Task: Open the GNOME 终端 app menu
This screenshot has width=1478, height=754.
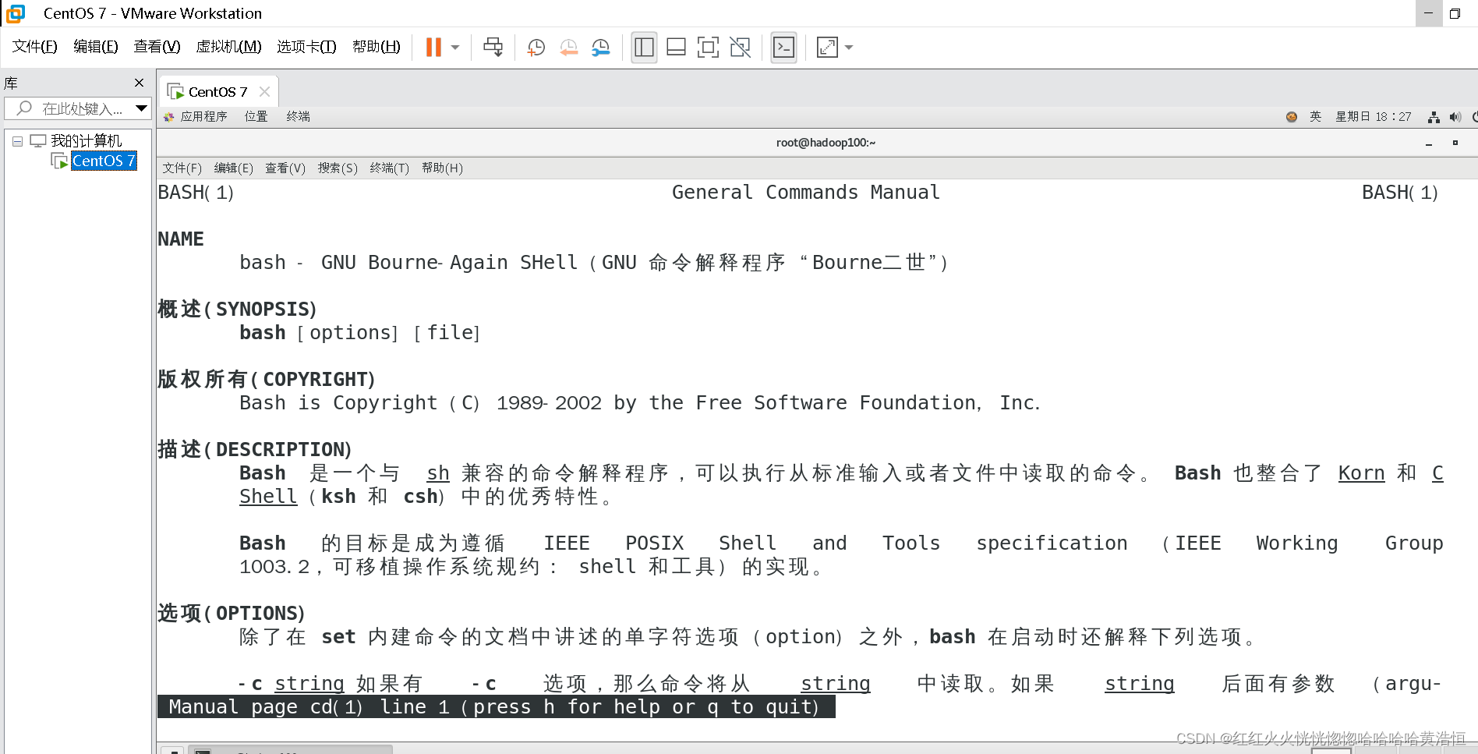Action: [x=298, y=116]
